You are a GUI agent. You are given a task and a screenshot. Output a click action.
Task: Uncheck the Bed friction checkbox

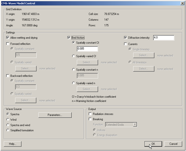69,38
